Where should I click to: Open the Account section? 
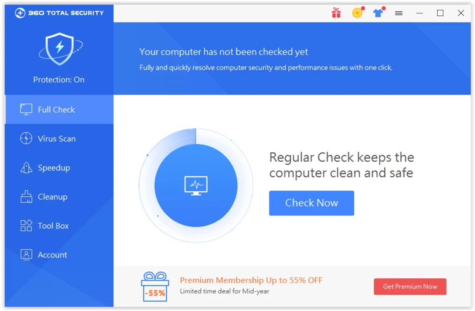click(52, 255)
